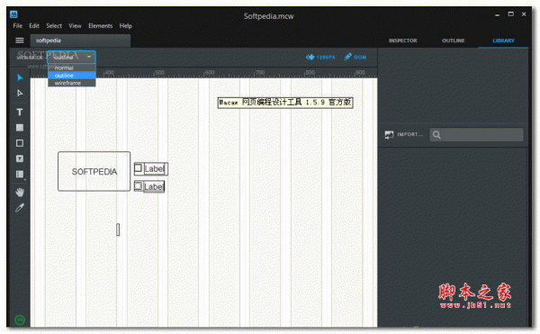Image resolution: width=540 pixels, height=334 pixels.
Task: Open the File menu
Action: pyautogui.click(x=18, y=26)
